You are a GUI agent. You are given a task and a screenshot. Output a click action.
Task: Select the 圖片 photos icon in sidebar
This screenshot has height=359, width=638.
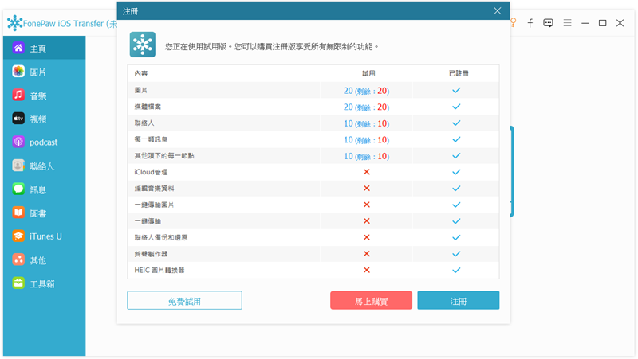[18, 72]
